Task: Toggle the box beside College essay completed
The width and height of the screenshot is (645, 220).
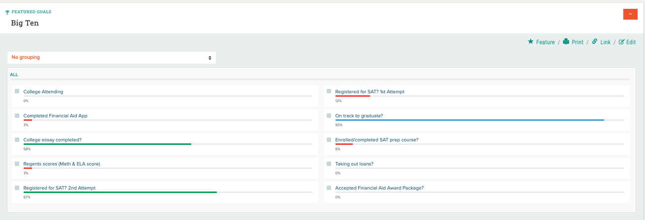Action: coord(17,139)
